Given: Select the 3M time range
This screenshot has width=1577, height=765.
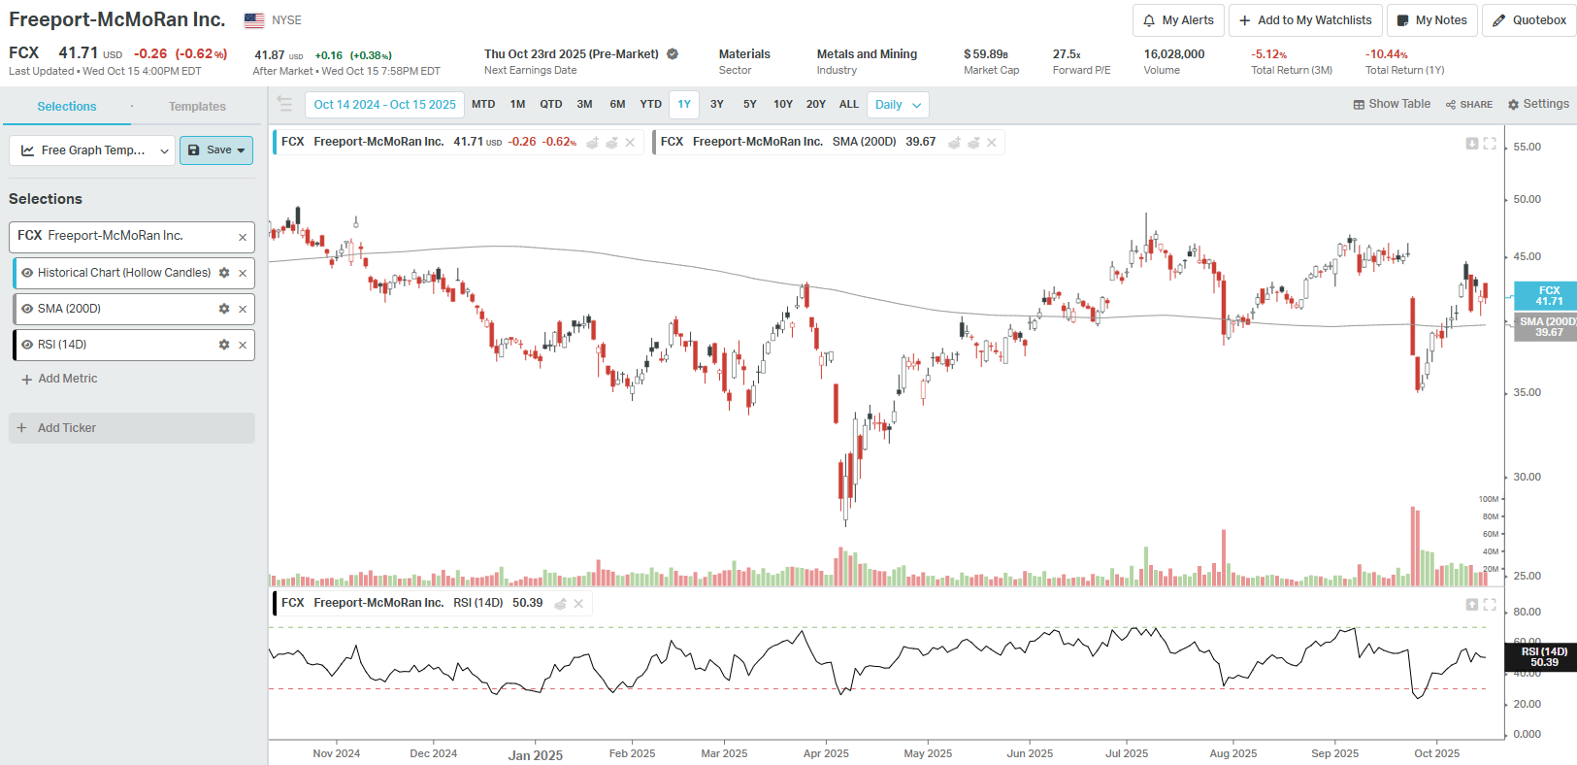Looking at the screenshot, I should coord(584,104).
